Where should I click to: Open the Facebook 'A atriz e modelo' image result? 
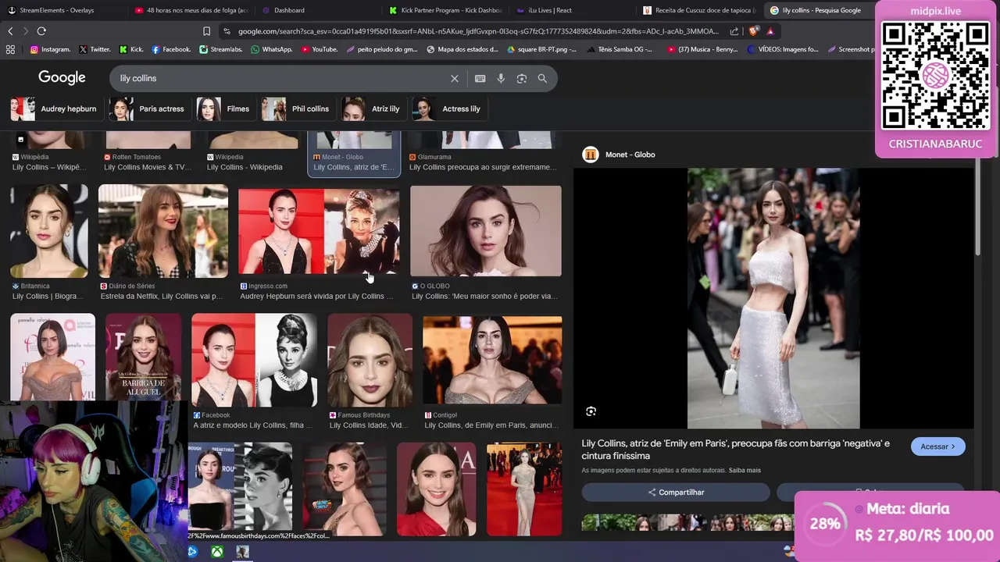pos(255,360)
